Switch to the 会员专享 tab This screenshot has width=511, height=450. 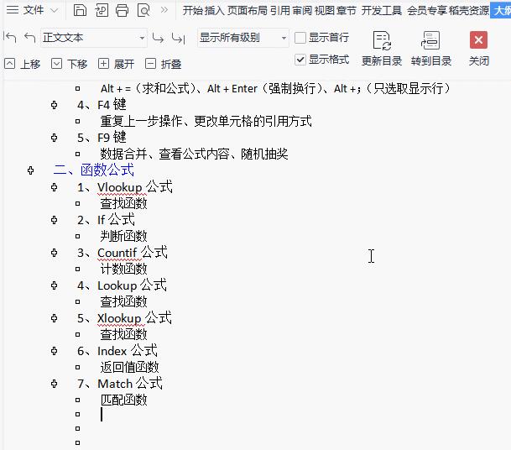click(x=427, y=10)
